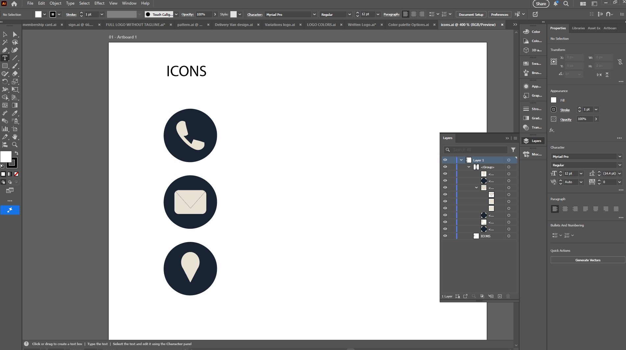Select the Type tool
626x350 pixels.
coord(5,58)
